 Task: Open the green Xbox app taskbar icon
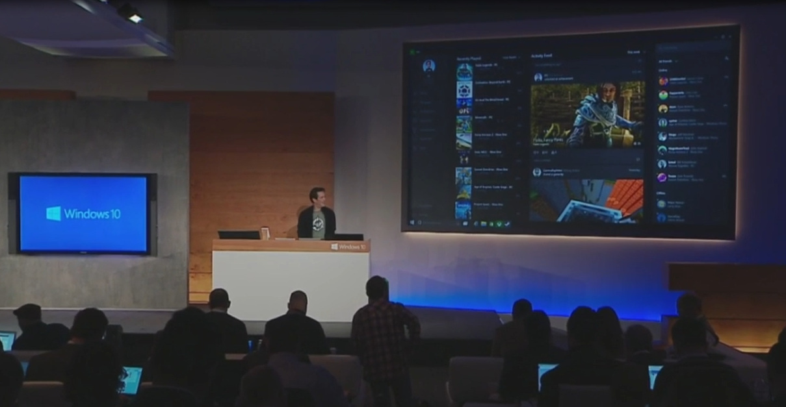(498, 224)
